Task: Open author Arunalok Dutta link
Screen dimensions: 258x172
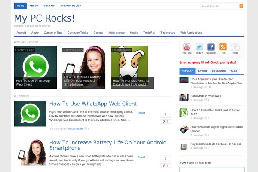Action: point(75,129)
